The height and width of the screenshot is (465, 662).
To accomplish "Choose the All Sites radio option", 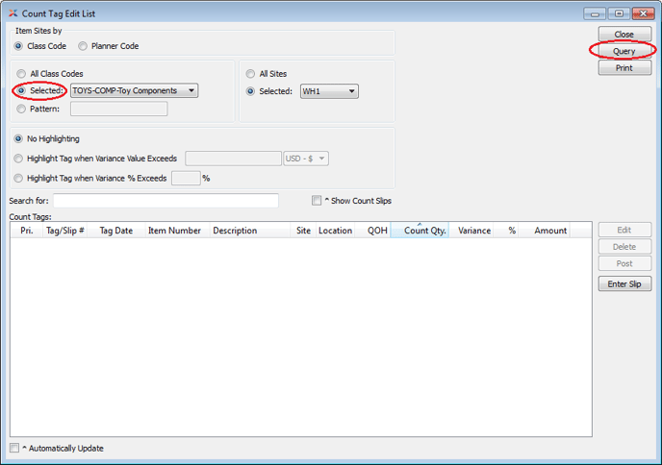I will point(251,74).
